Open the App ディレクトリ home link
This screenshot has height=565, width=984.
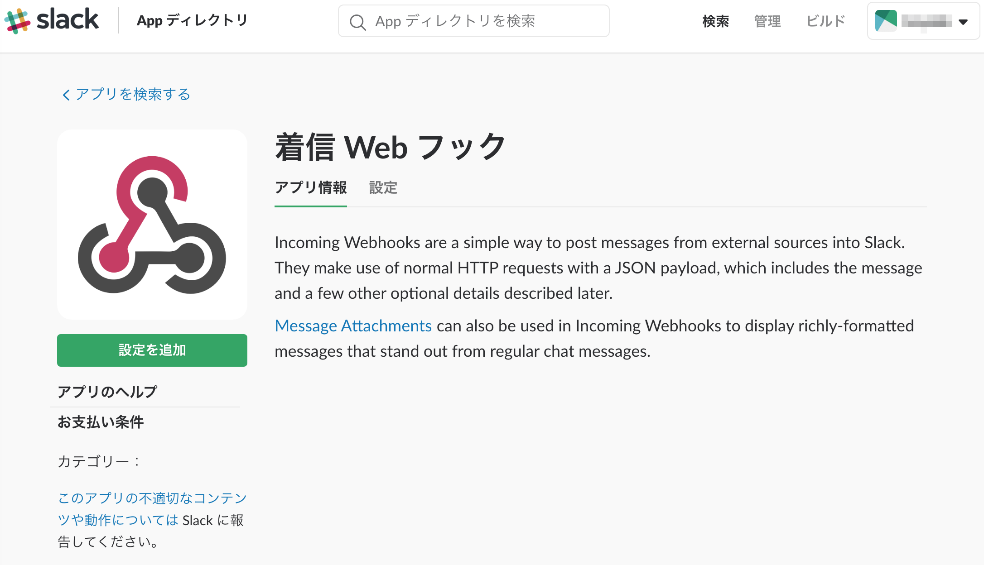click(x=192, y=20)
